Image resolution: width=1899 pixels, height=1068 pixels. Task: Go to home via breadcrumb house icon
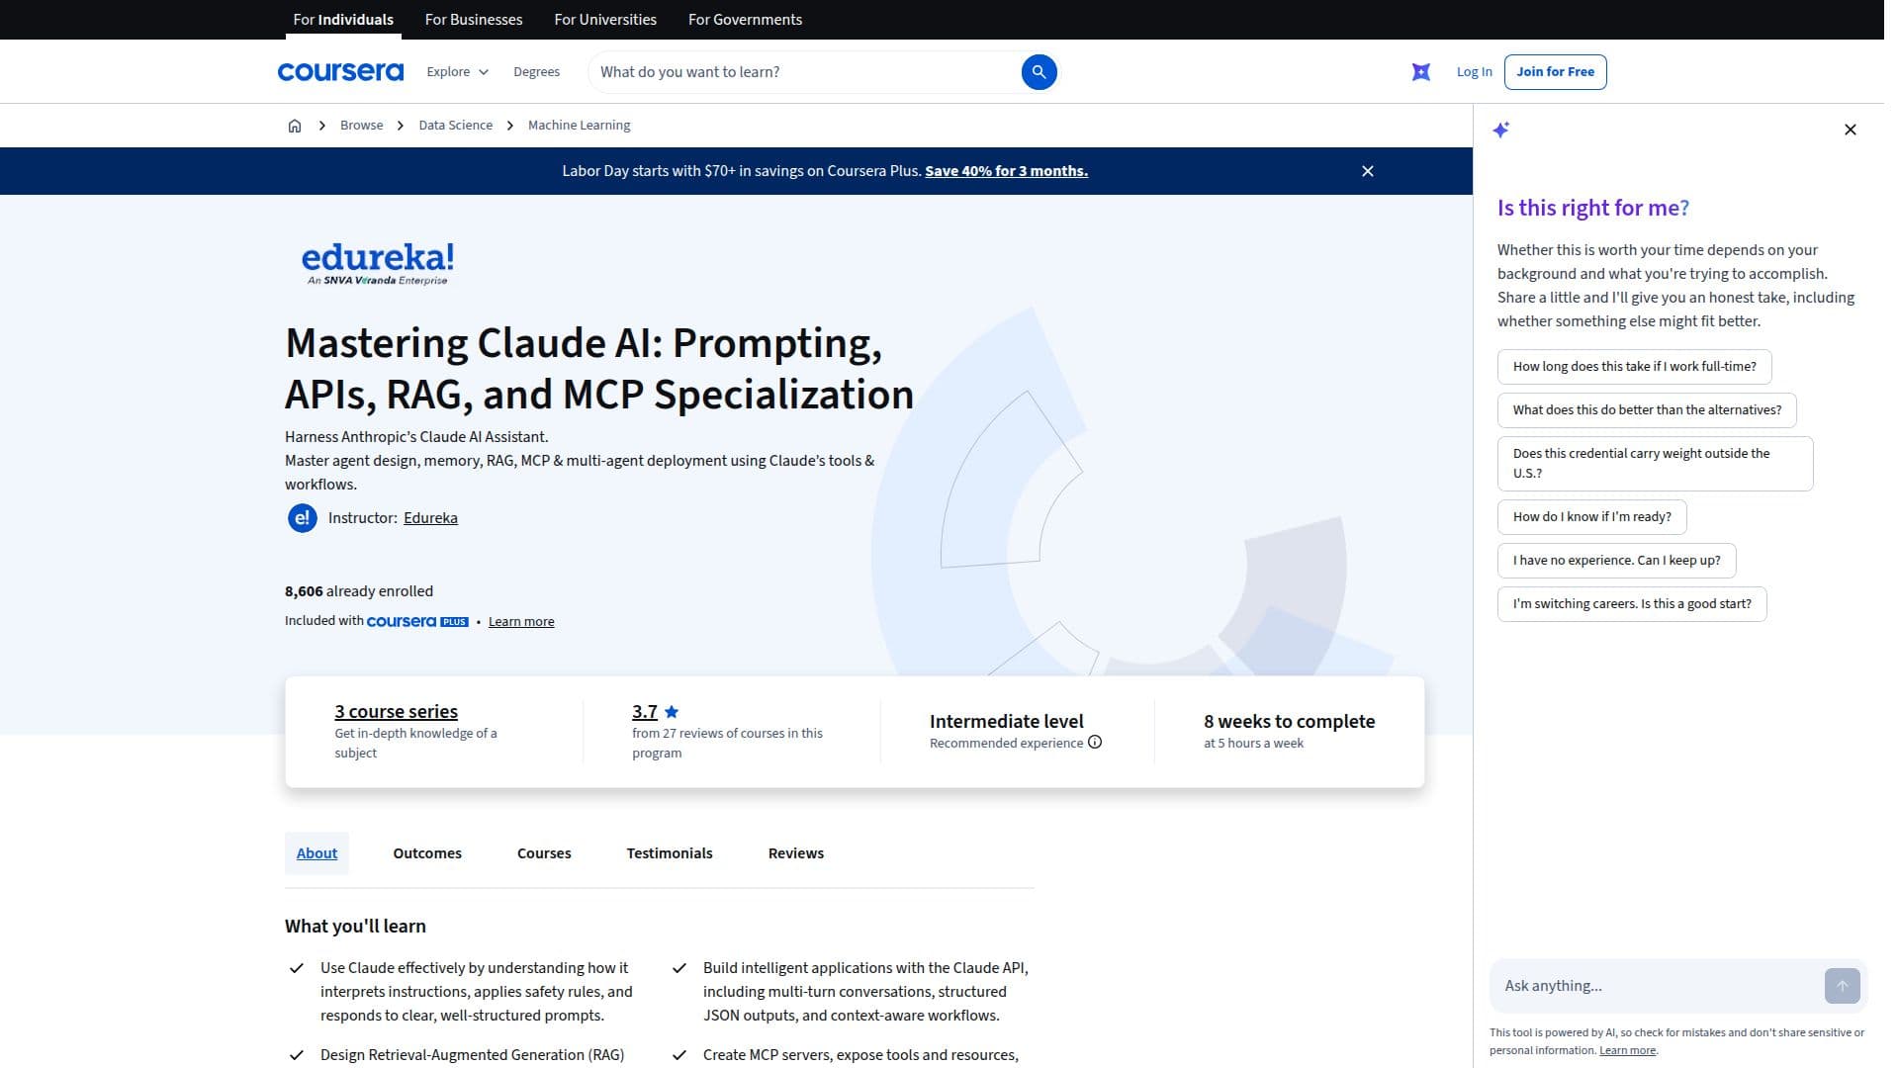(x=294, y=126)
